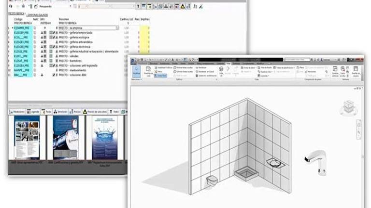This screenshot has height=208, width=371.
Task: Open the Duplicar vista dropdown in Revit
Action: pos(265,72)
